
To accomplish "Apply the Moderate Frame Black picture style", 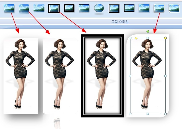I will click(129, 8).
